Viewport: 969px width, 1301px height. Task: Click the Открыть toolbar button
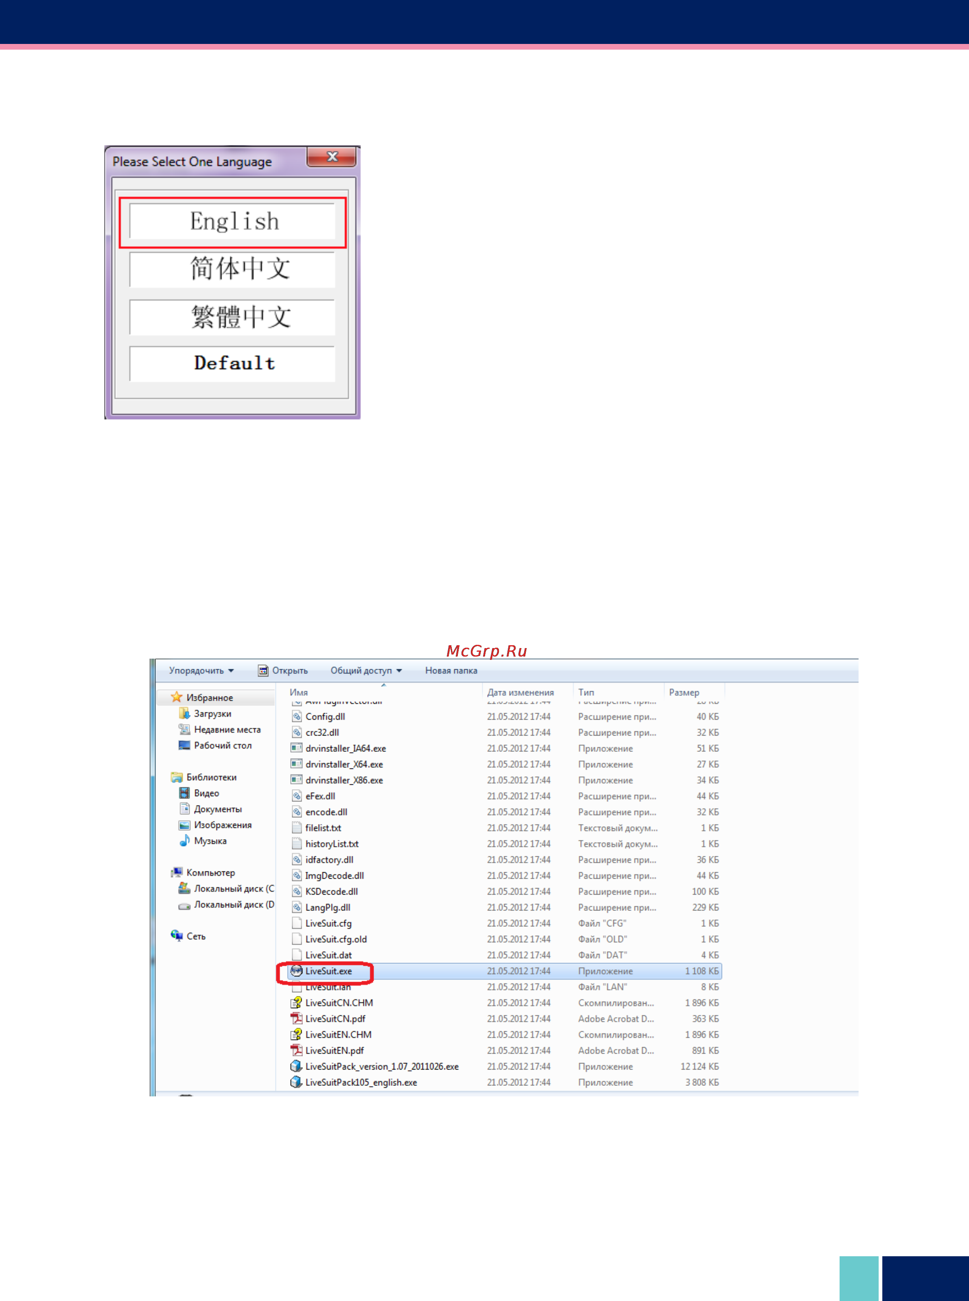point(283,670)
